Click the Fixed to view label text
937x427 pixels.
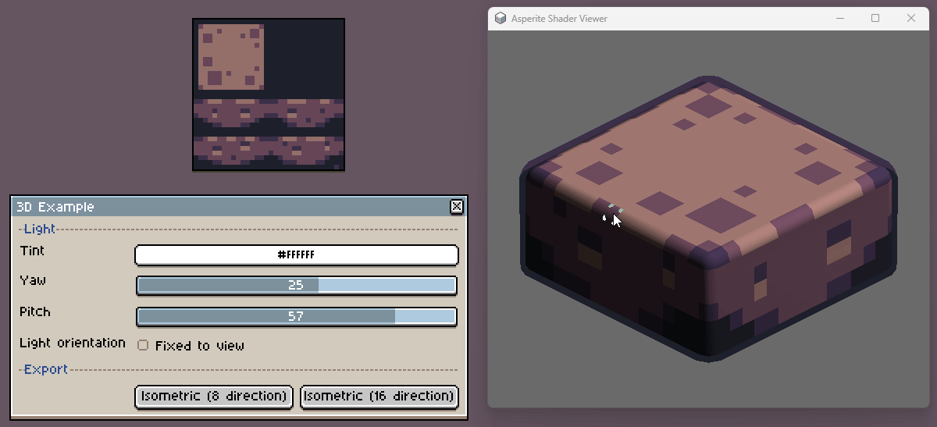(x=199, y=346)
